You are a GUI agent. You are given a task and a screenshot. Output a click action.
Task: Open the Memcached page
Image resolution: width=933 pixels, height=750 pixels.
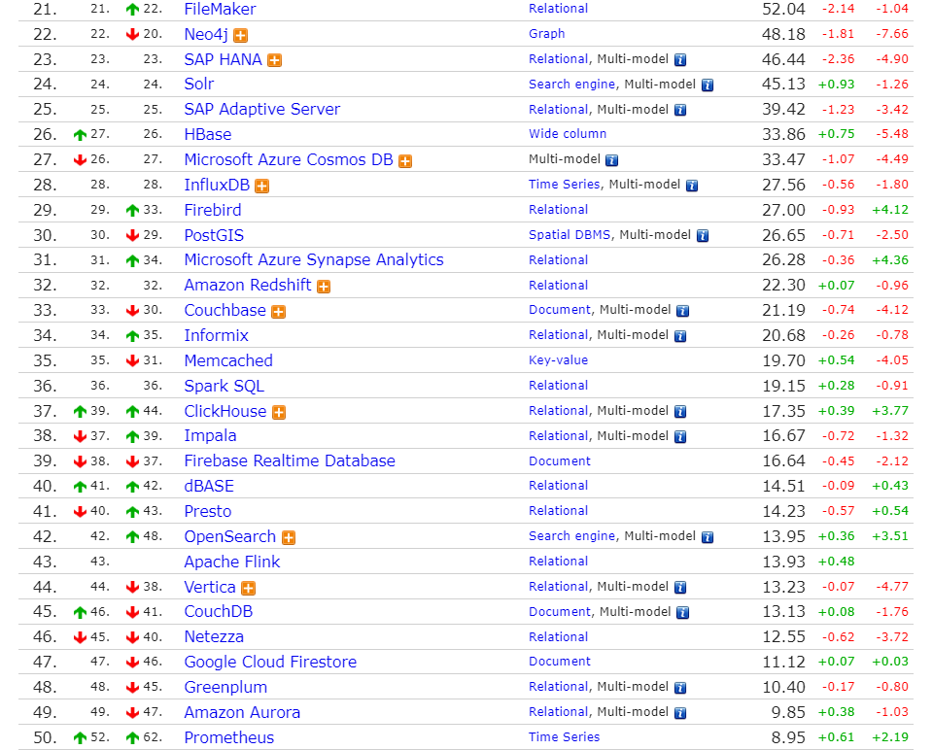pyautogui.click(x=228, y=360)
